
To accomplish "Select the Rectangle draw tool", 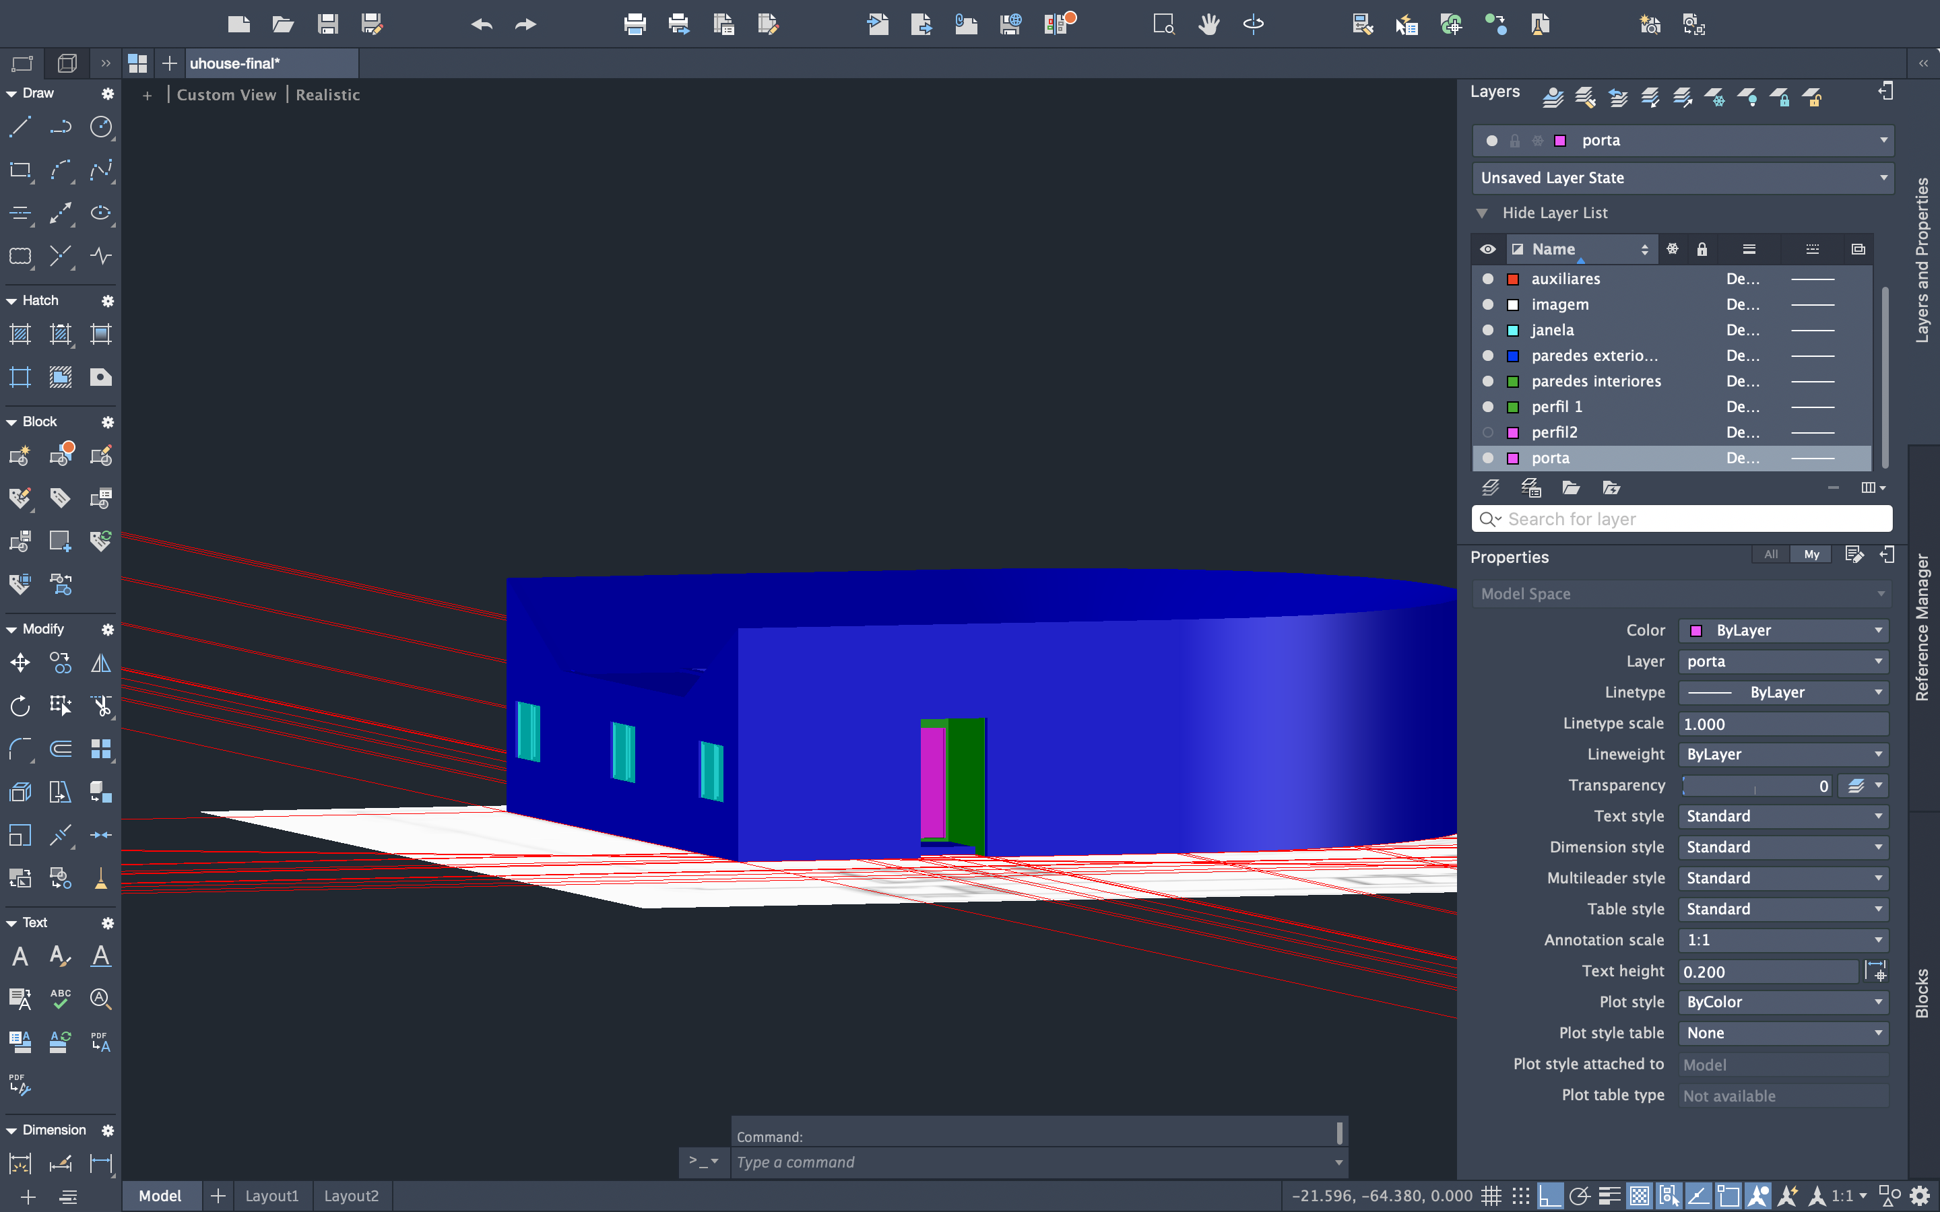I will point(20,170).
